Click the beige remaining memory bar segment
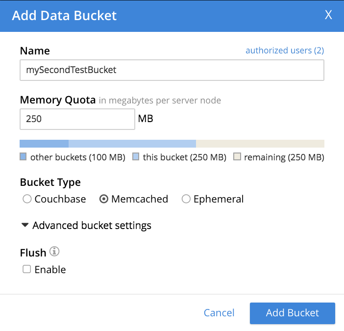 pos(260,144)
